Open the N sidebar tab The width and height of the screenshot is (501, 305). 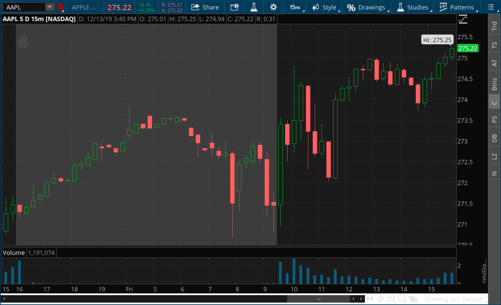(494, 173)
